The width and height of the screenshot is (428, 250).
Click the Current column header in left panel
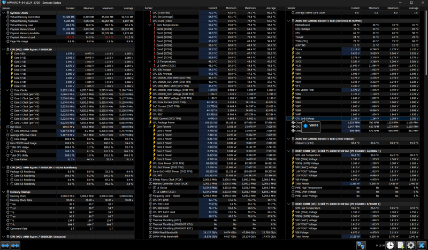click(x=66, y=8)
